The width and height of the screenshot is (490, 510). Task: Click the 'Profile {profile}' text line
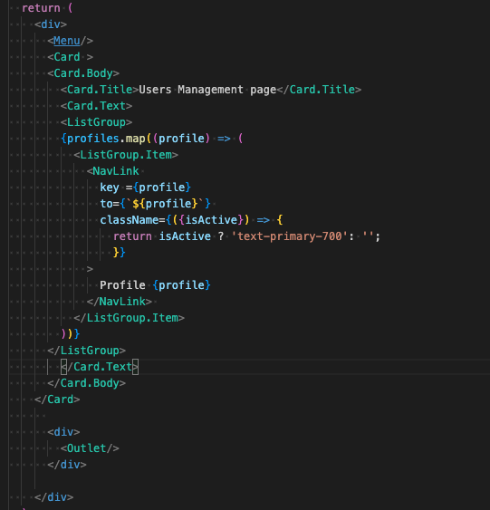(155, 285)
